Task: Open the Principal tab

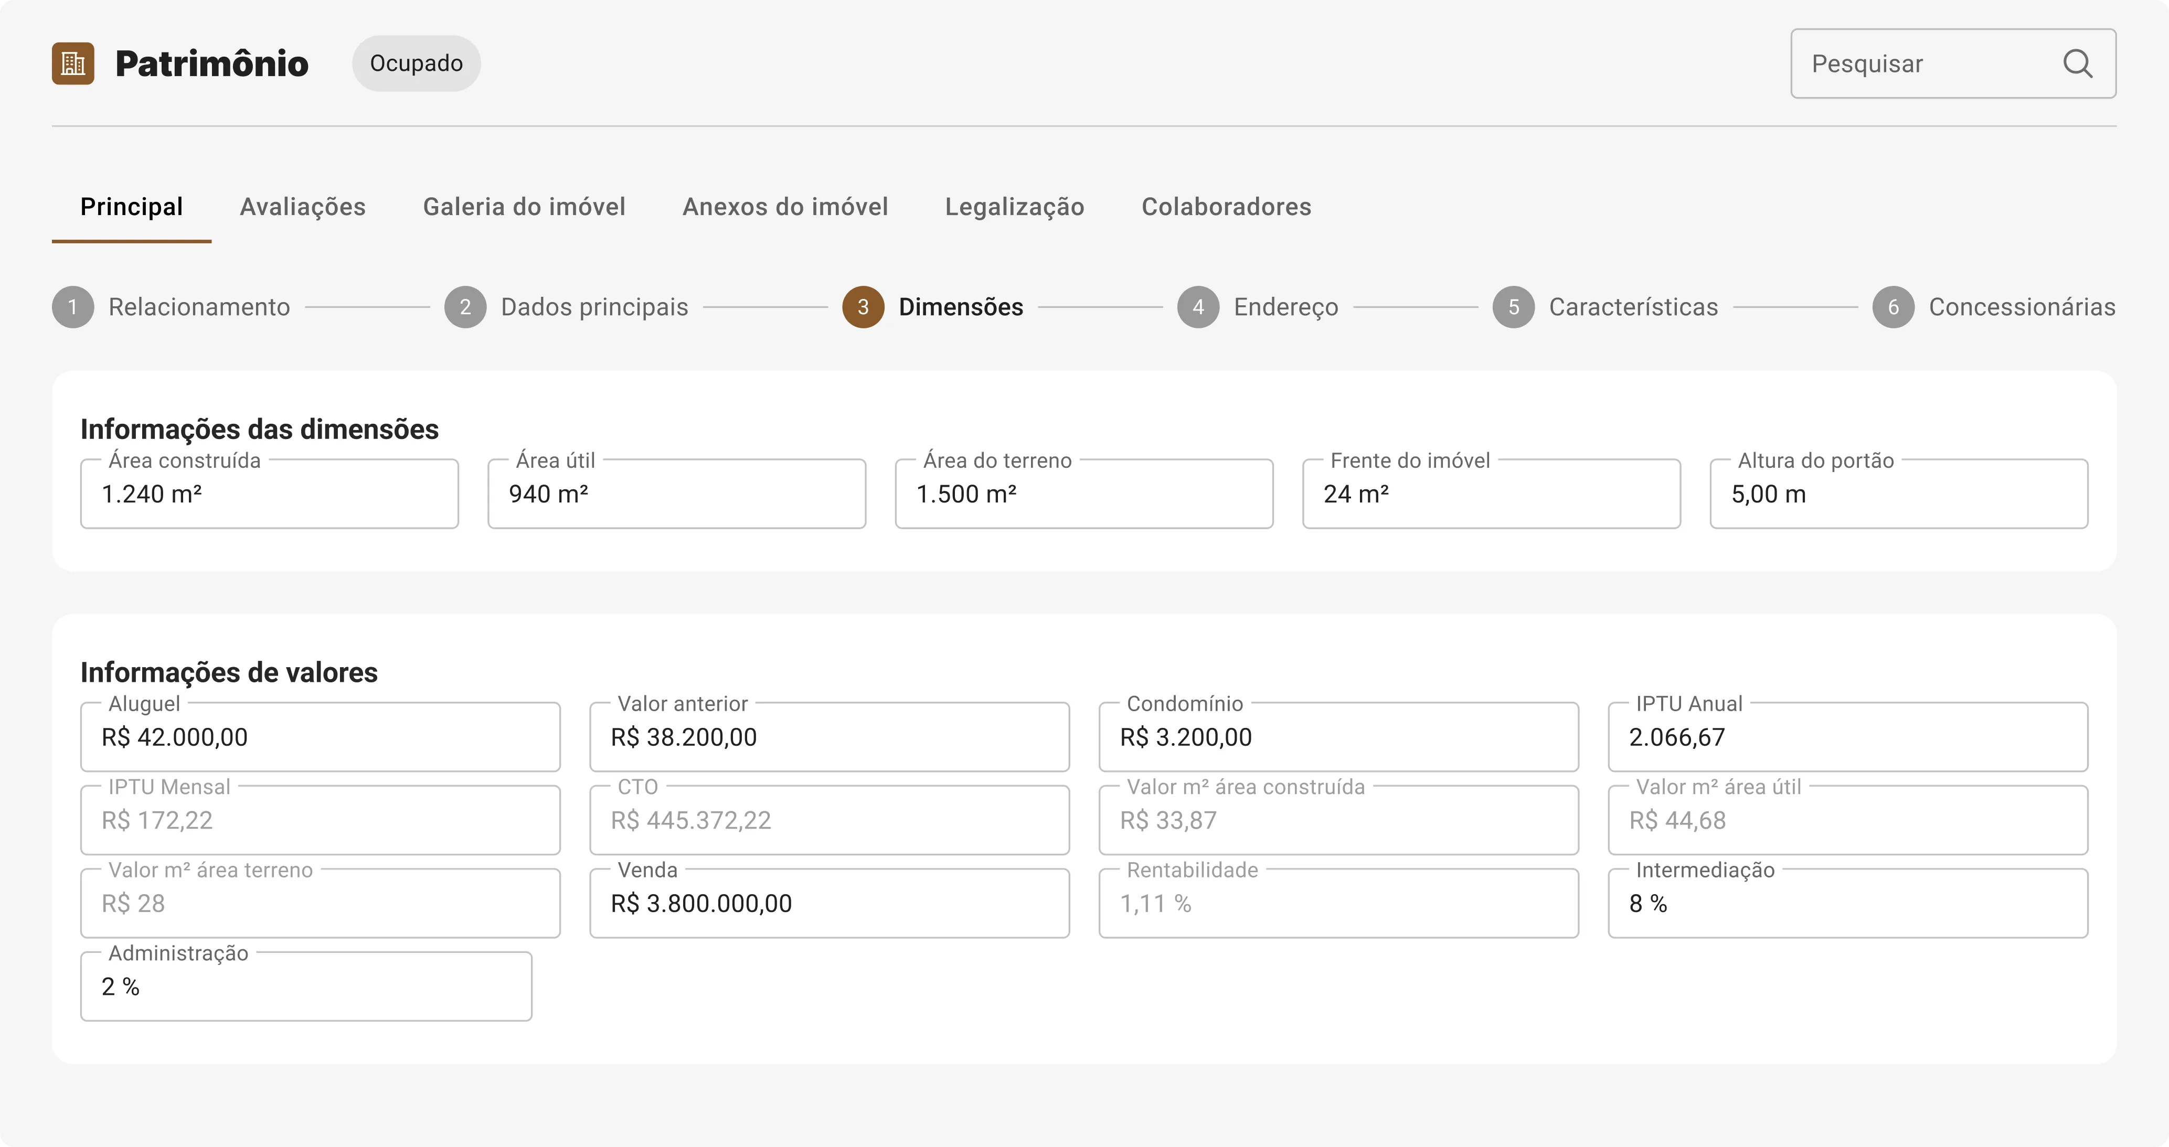Action: point(131,207)
